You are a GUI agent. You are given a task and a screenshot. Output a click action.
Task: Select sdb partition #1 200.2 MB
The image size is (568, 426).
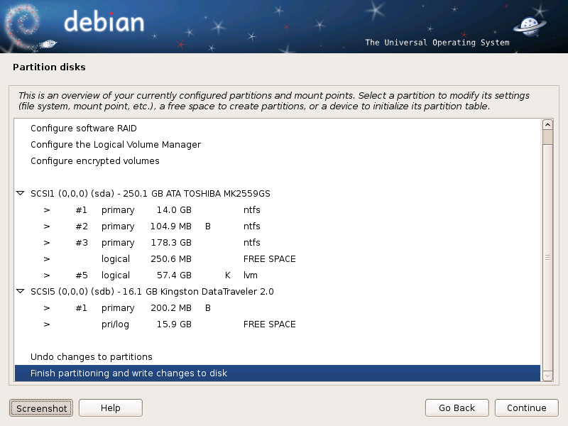[x=278, y=307]
